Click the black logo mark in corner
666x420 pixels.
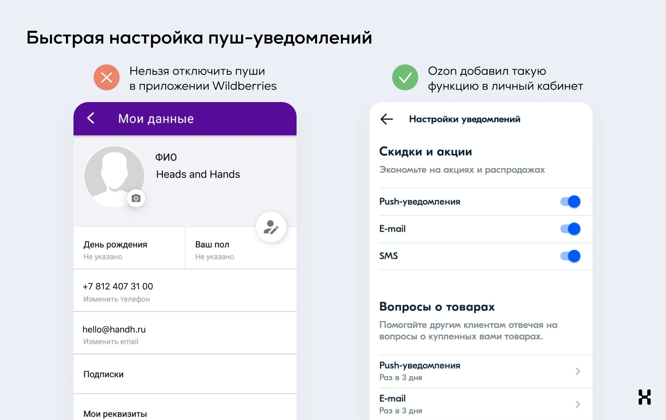[x=645, y=397]
